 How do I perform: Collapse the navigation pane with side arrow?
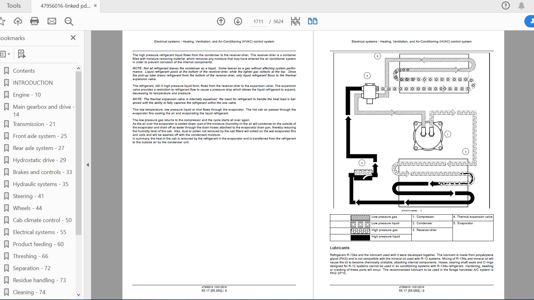click(x=88, y=165)
